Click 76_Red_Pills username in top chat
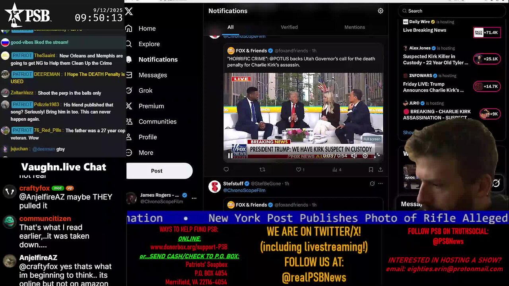This screenshot has width=509, height=286. [x=48, y=130]
